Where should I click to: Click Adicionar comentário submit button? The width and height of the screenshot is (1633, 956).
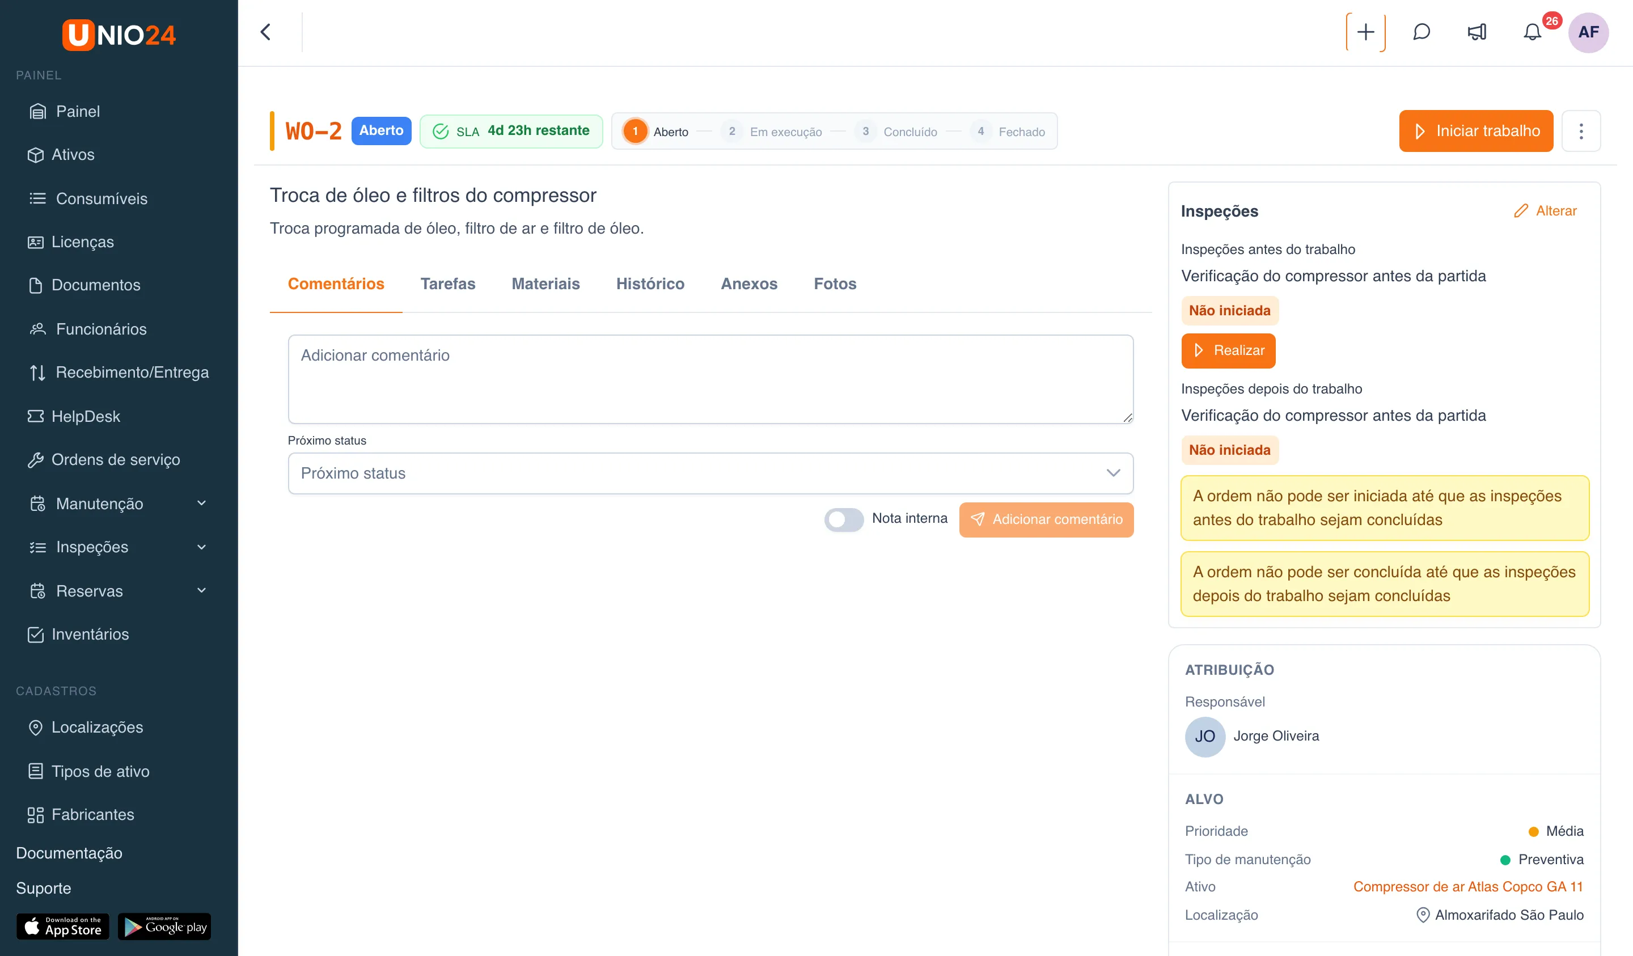tap(1046, 520)
